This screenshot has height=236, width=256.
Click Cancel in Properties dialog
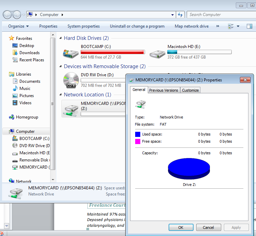pyautogui.click(x=209, y=227)
